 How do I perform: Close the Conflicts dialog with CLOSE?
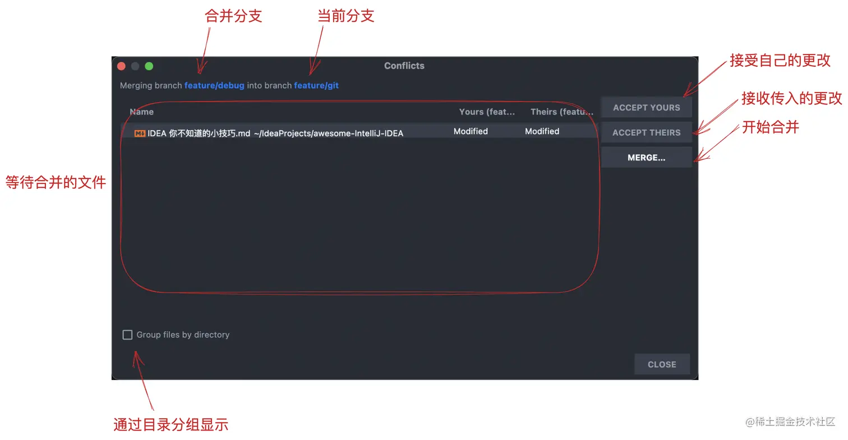(662, 364)
